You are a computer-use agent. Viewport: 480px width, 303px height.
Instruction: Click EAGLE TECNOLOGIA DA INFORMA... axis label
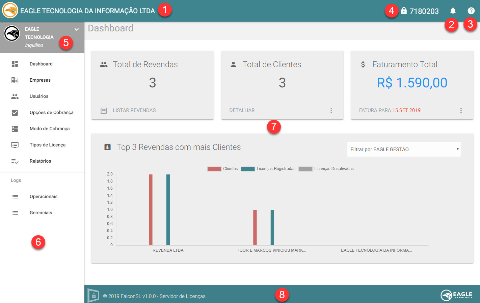click(376, 250)
